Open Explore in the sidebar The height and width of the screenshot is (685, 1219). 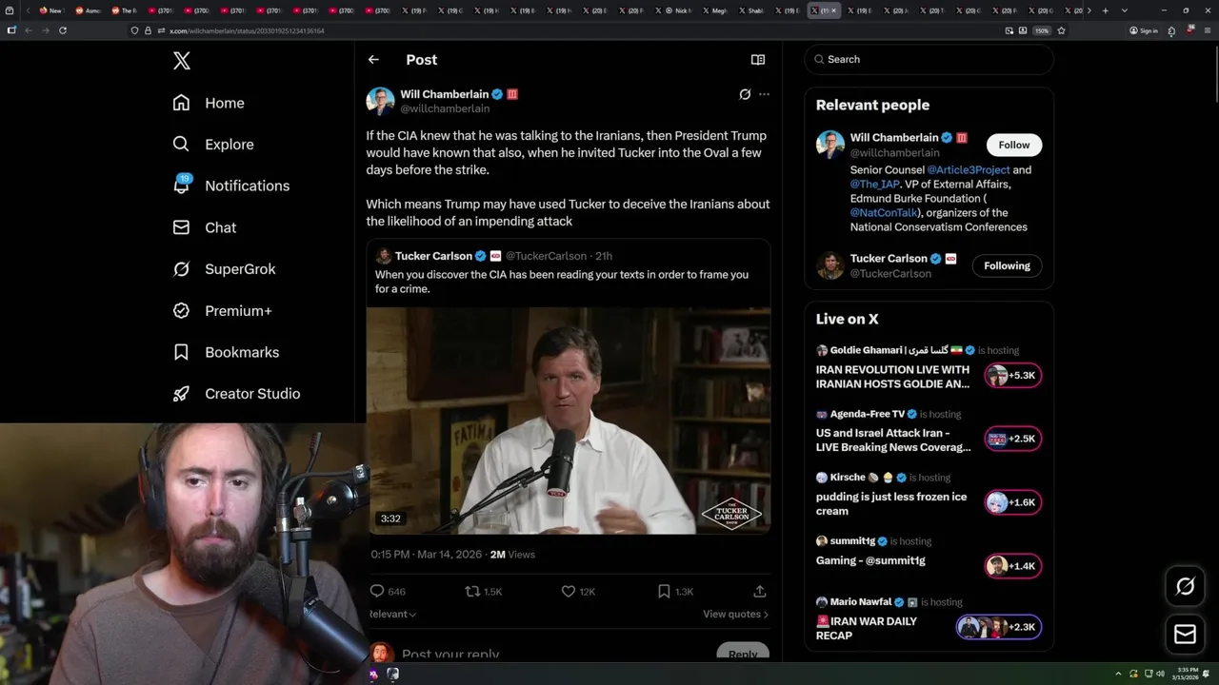[x=229, y=145]
